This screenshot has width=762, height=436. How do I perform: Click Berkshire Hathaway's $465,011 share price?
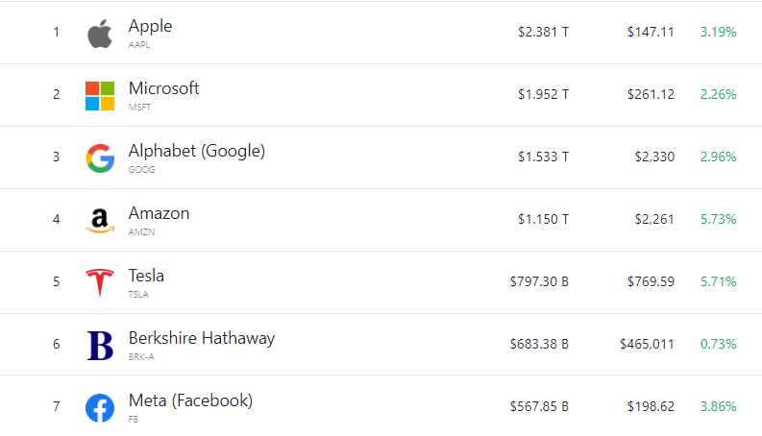point(647,344)
